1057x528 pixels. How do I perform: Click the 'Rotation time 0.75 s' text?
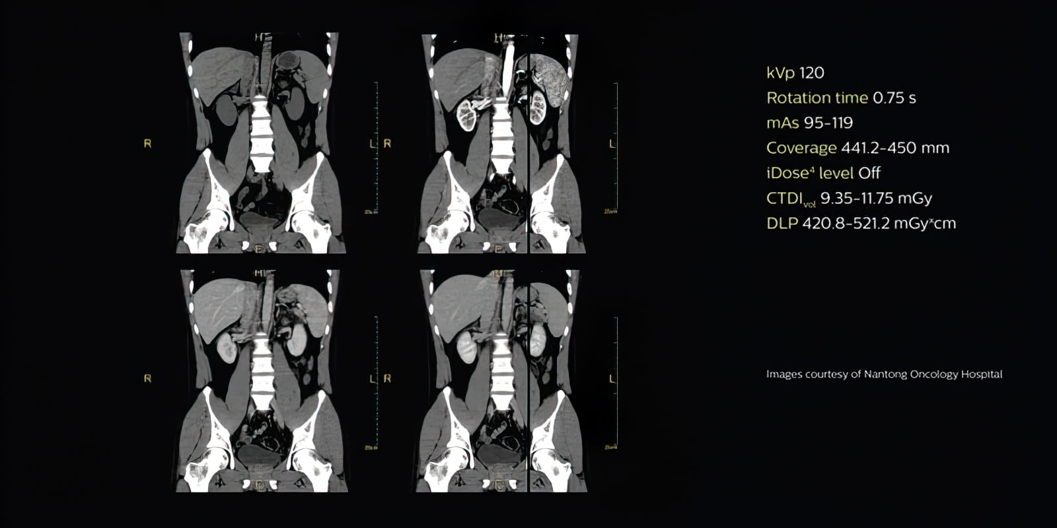tap(841, 98)
